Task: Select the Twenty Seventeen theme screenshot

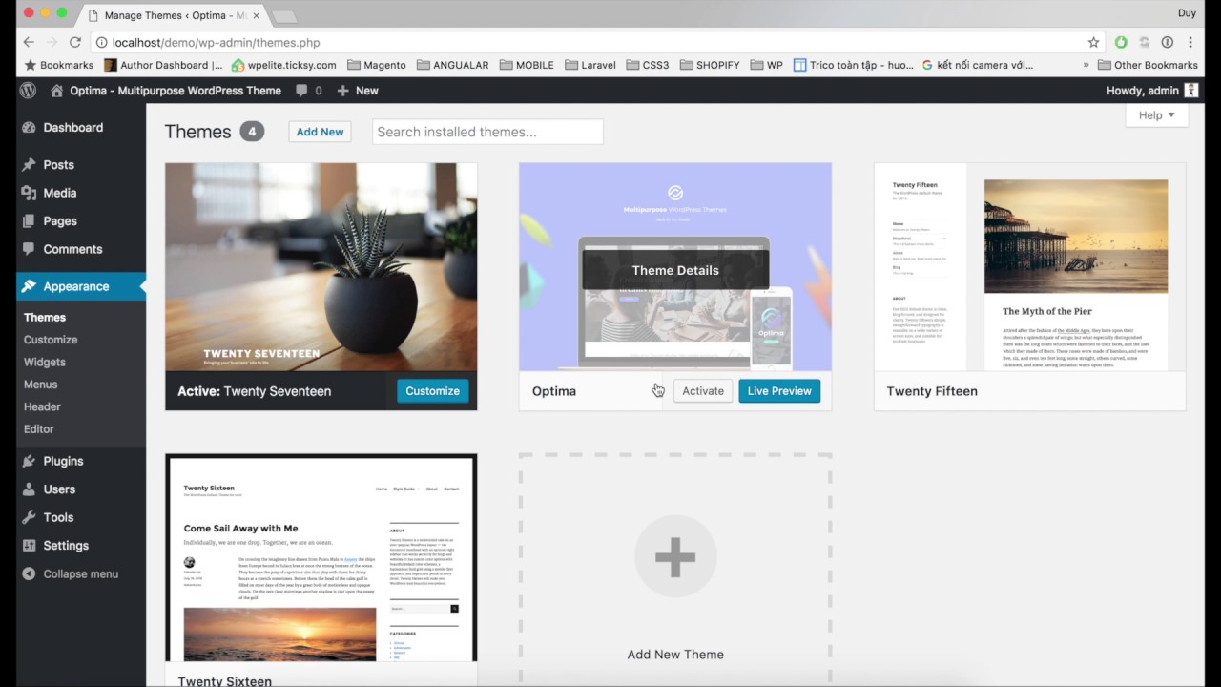Action: 321,267
